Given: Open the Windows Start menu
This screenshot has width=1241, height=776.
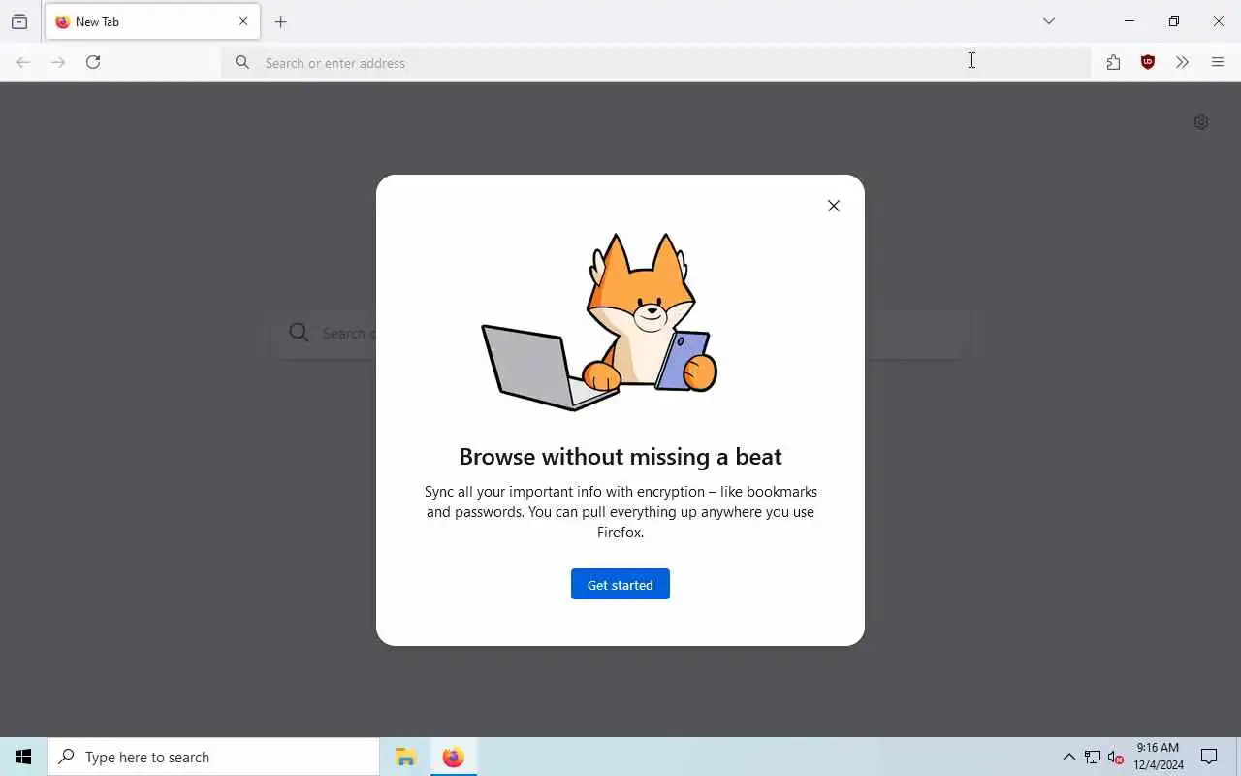Looking at the screenshot, I should [23, 757].
